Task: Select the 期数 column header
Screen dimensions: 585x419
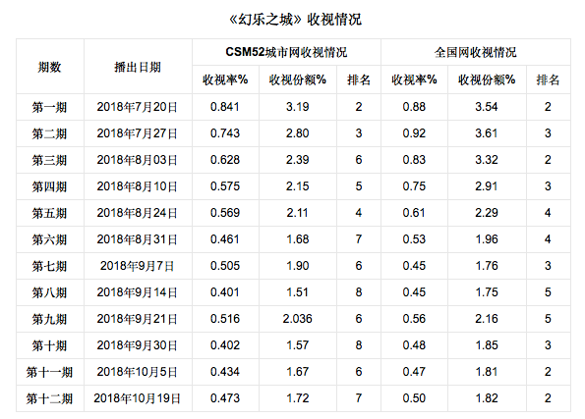Action: coord(49,67)
